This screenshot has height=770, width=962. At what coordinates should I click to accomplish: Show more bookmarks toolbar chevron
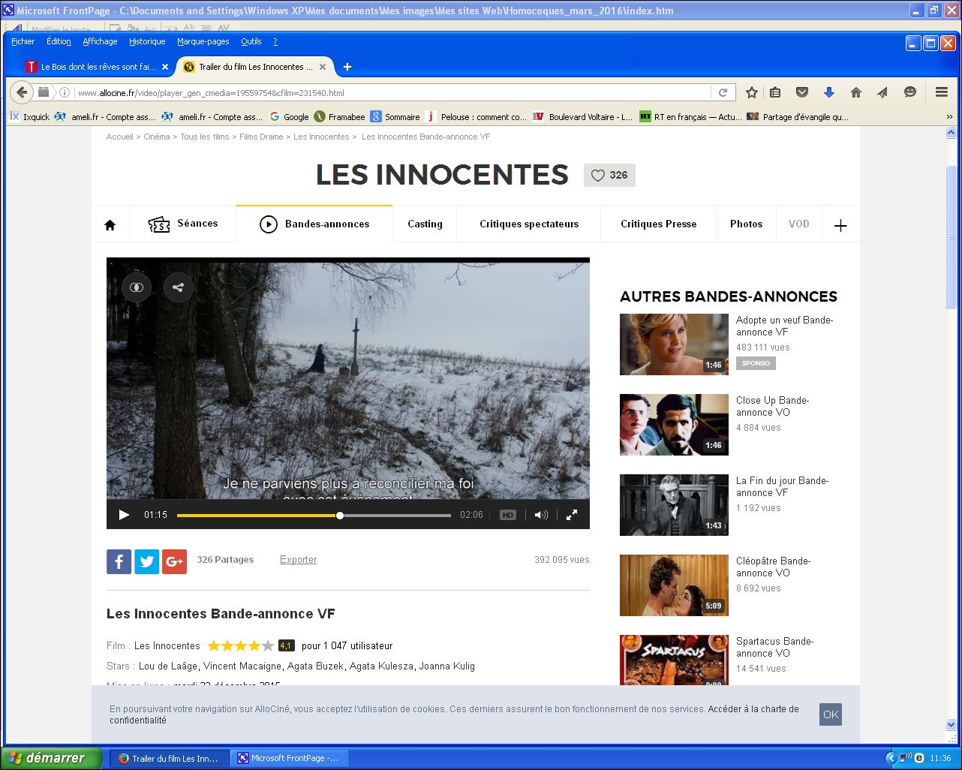point(949,116)
